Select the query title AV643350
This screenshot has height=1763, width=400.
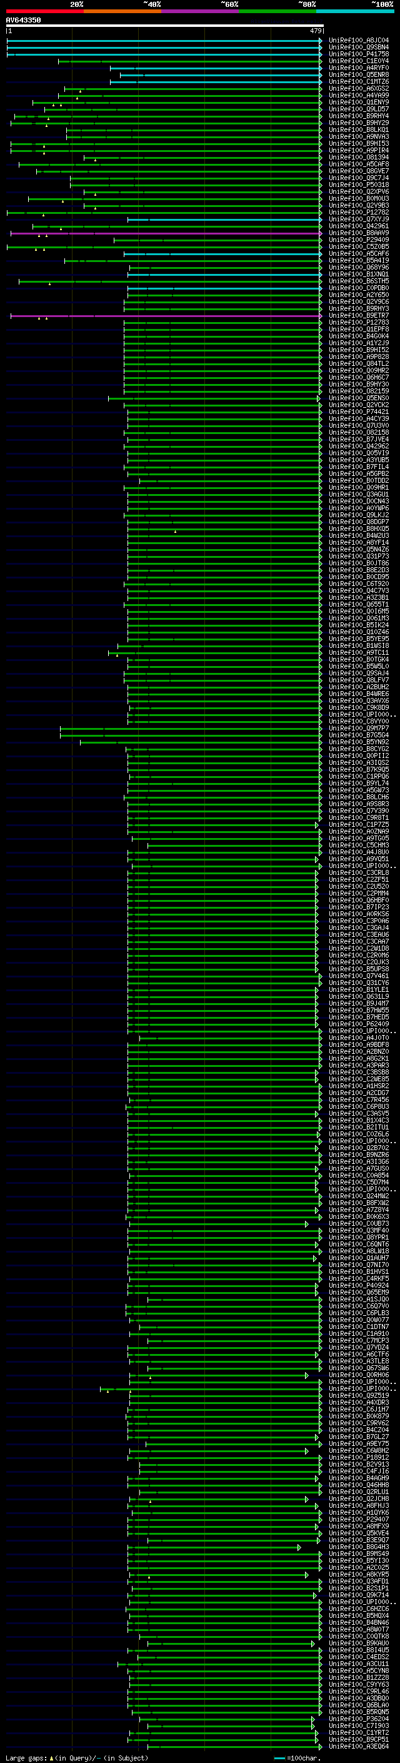pos(23,20)
